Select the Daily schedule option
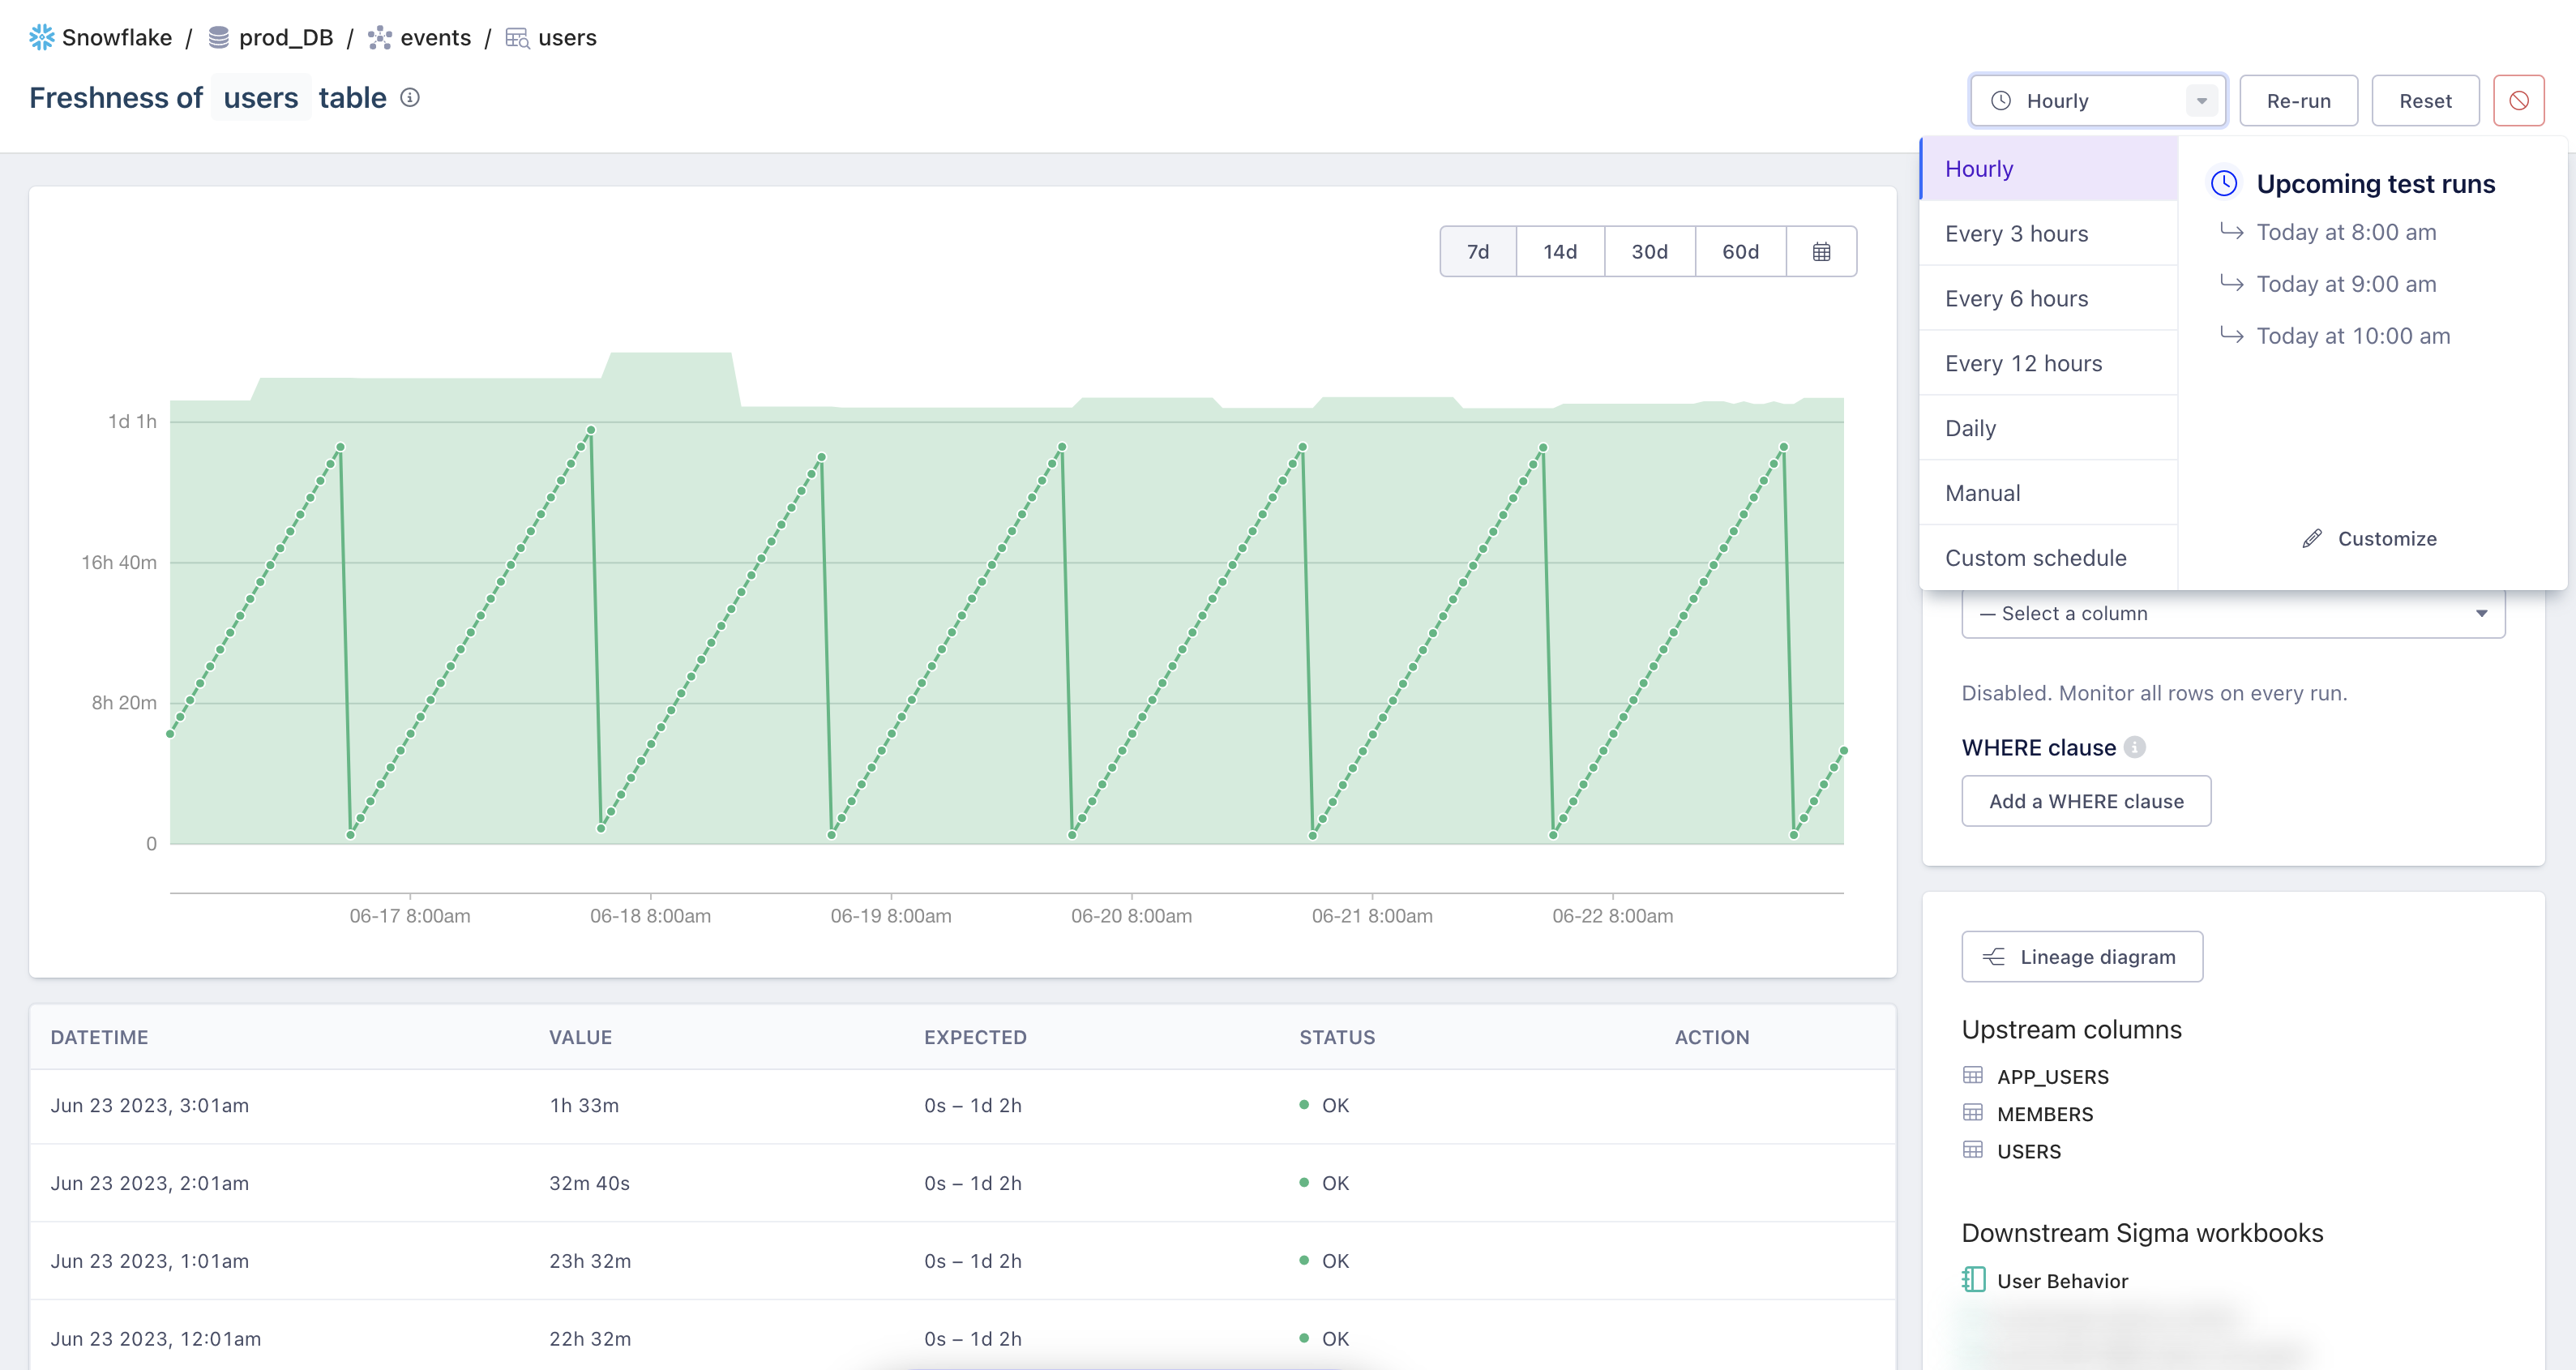The image size is (2576, 1370). click(1970, 428)
